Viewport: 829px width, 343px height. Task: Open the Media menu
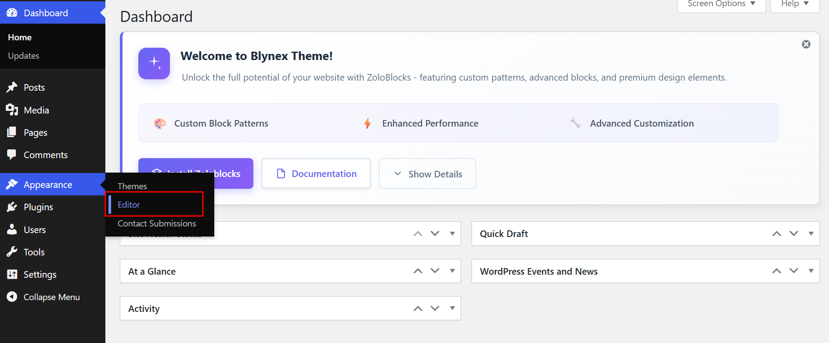tap(53, 110)
